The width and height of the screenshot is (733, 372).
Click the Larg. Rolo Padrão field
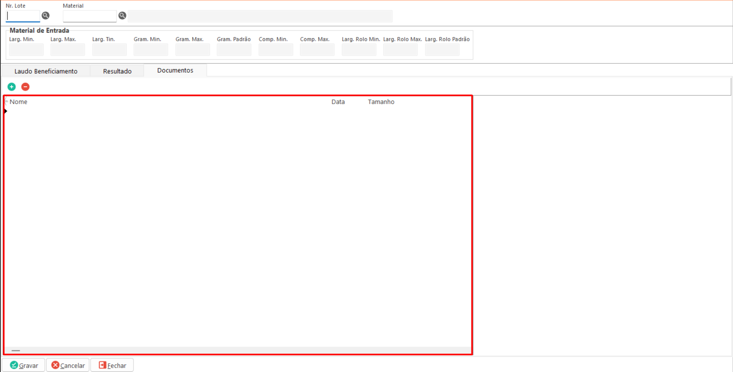click(x=442, y=50)
